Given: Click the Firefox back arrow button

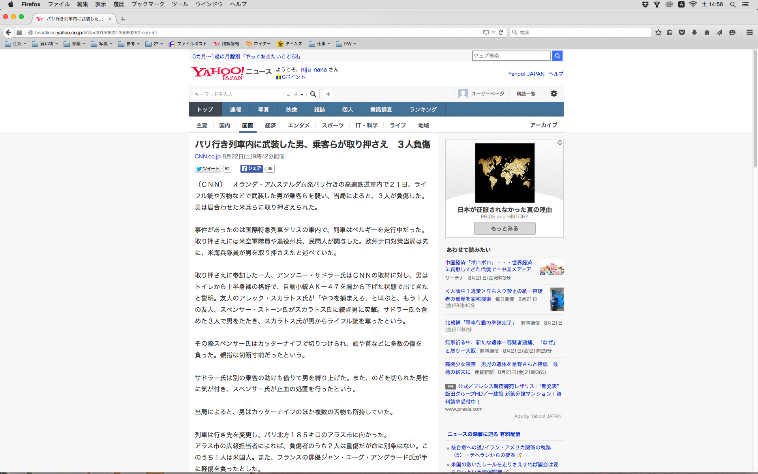Looking at the screenshot, I should click(8, 32).
